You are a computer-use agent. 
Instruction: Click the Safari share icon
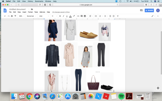click(151, 5)
